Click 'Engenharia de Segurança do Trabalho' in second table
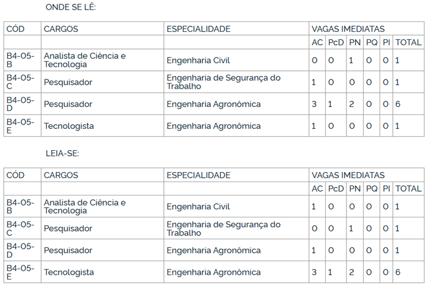Screen dimensions: 427x286 tap(224, 228)
